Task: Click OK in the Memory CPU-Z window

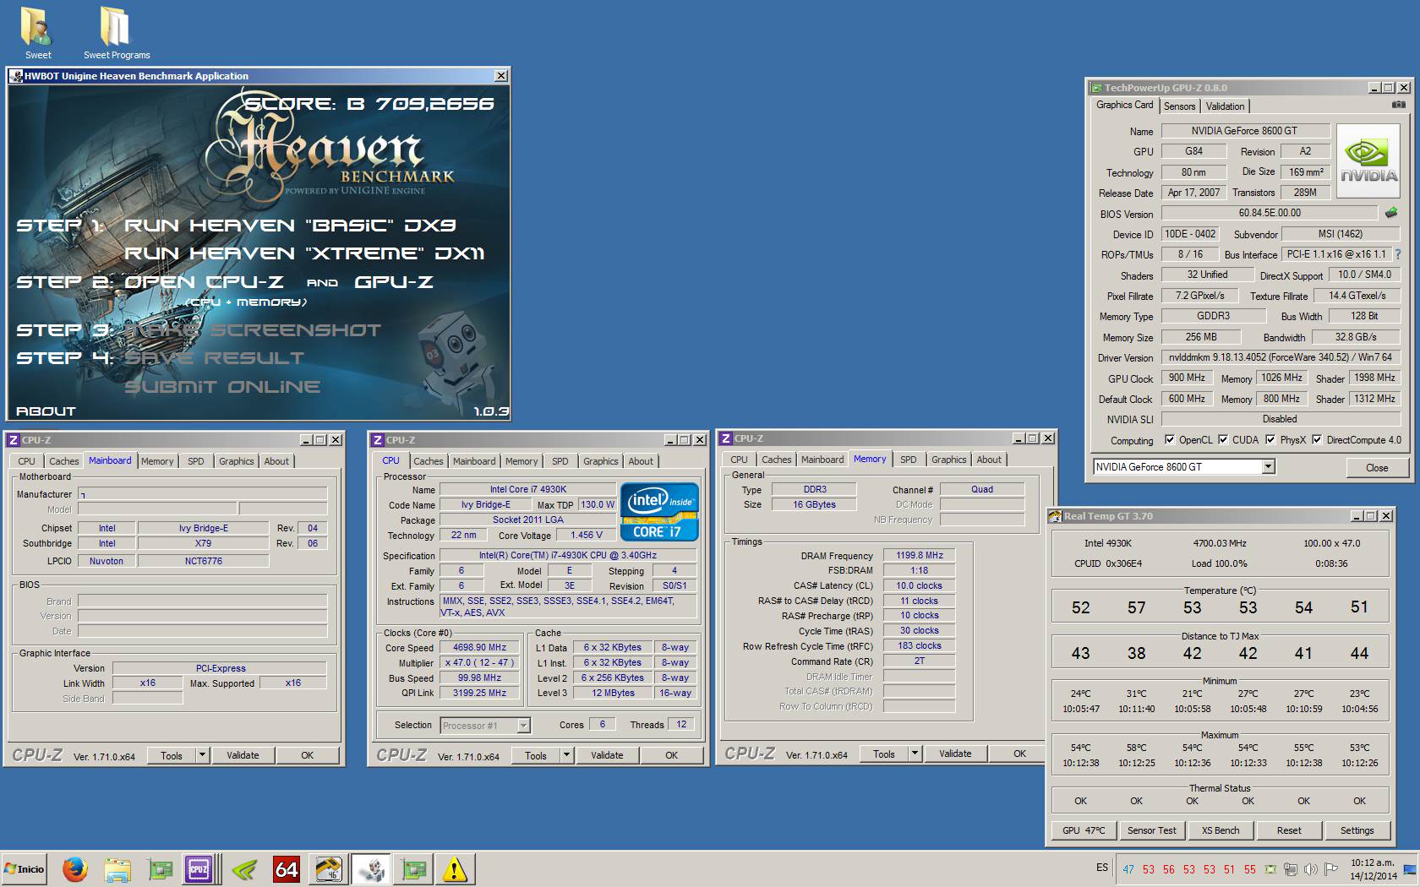Action: point(1019,754)
